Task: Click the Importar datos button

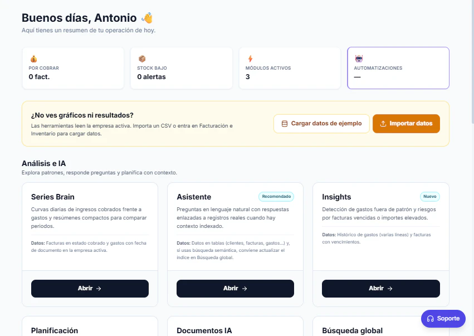Action: coord(406,124)
